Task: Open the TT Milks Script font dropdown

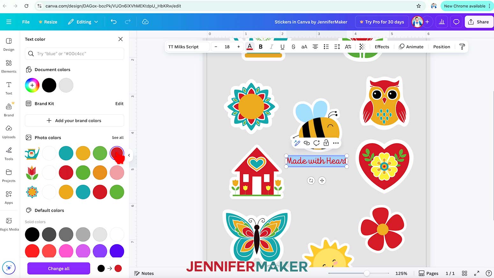Action: (187, 47)
